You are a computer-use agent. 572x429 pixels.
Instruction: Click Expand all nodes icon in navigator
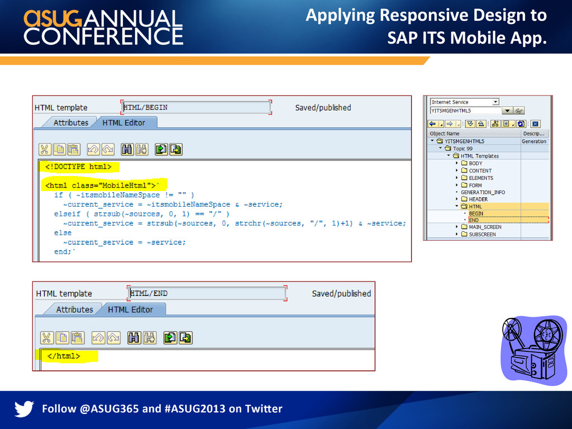tap(470, 124)
